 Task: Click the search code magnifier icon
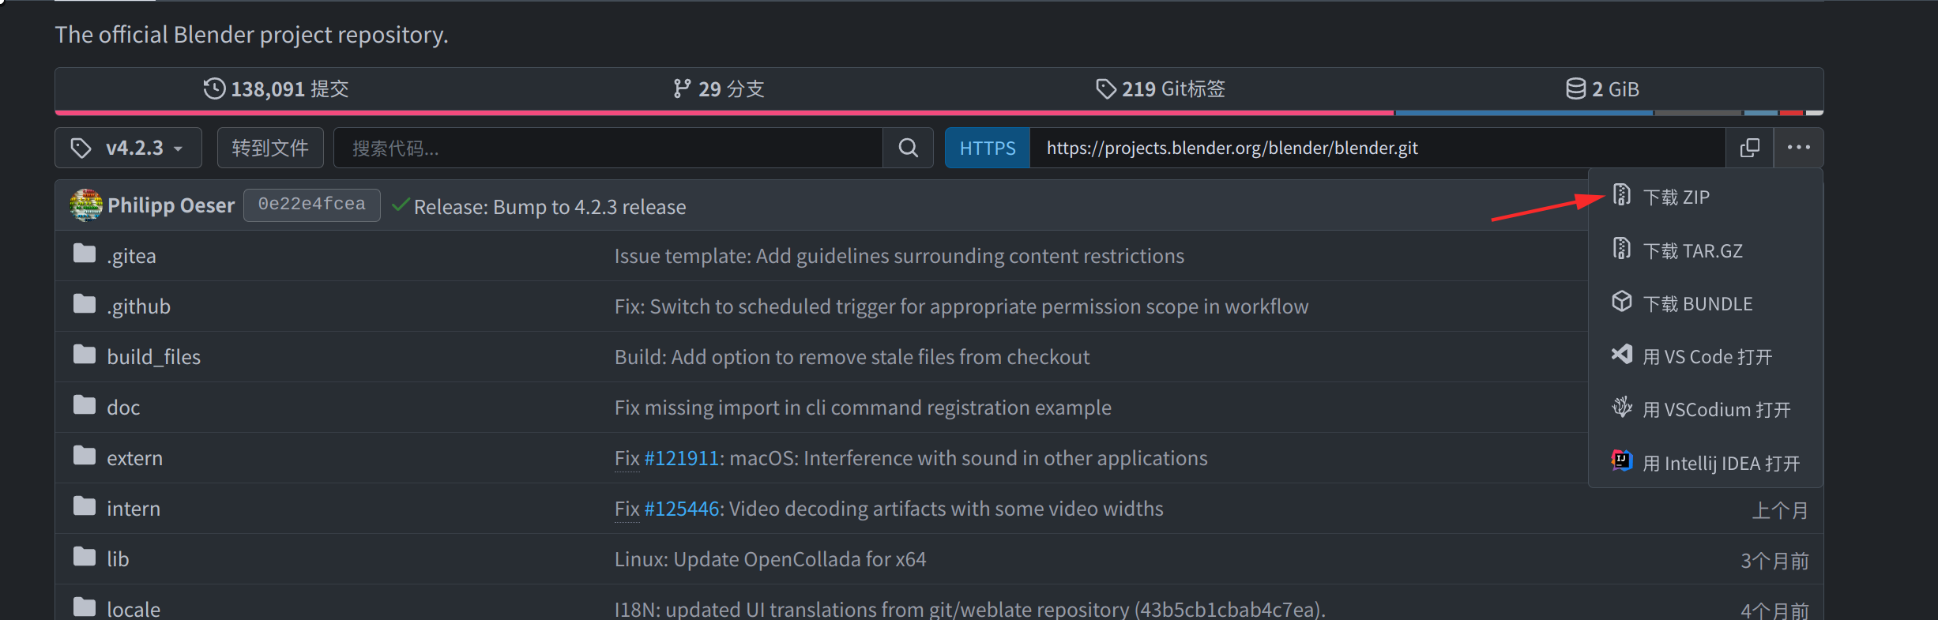pos(909,148)
